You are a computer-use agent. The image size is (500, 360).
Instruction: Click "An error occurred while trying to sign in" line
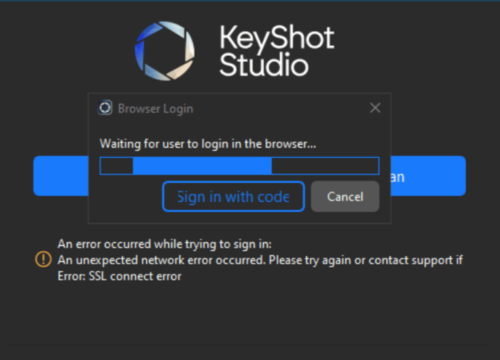[x=164, y=244]
